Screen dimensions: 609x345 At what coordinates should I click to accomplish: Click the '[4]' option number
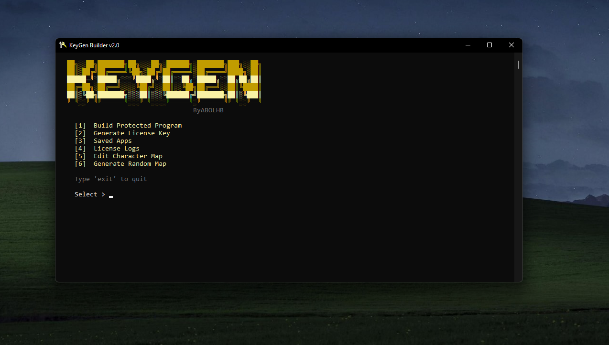click(x=80, y=149)
